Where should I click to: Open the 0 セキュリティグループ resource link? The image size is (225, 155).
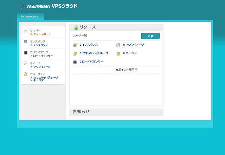(x=94, y=53)
